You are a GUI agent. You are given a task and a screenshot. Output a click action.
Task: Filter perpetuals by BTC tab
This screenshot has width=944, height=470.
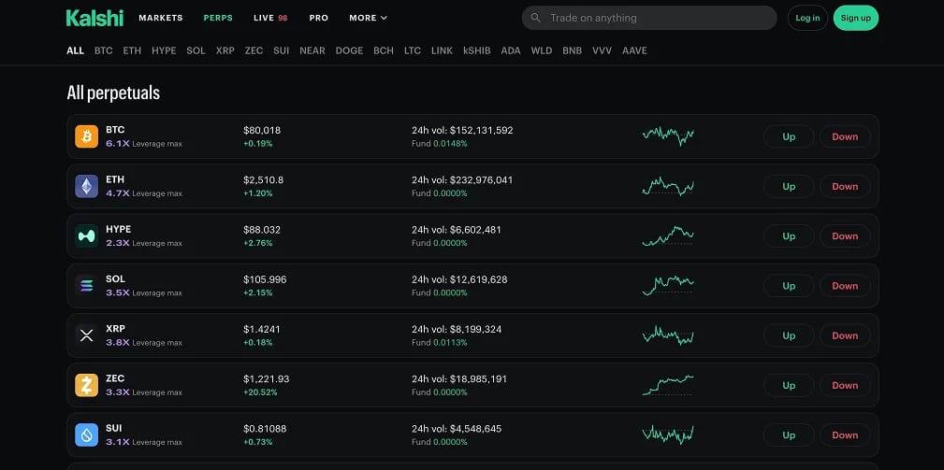[104, 50]
